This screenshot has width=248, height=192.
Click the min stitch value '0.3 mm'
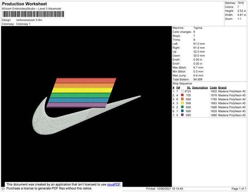pyautogui.click(x=198, y=72)
